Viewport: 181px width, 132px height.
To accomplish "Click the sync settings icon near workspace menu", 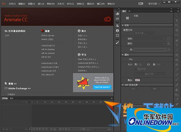I will click(x=141, y=4).
